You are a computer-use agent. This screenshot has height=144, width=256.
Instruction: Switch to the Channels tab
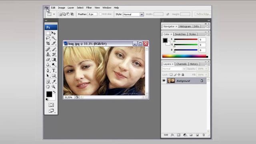coord(181,64)
